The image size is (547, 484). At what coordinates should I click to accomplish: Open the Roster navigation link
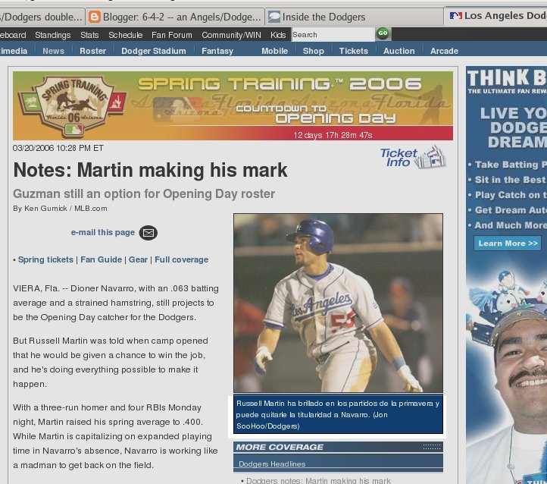[x=92, y=51]
